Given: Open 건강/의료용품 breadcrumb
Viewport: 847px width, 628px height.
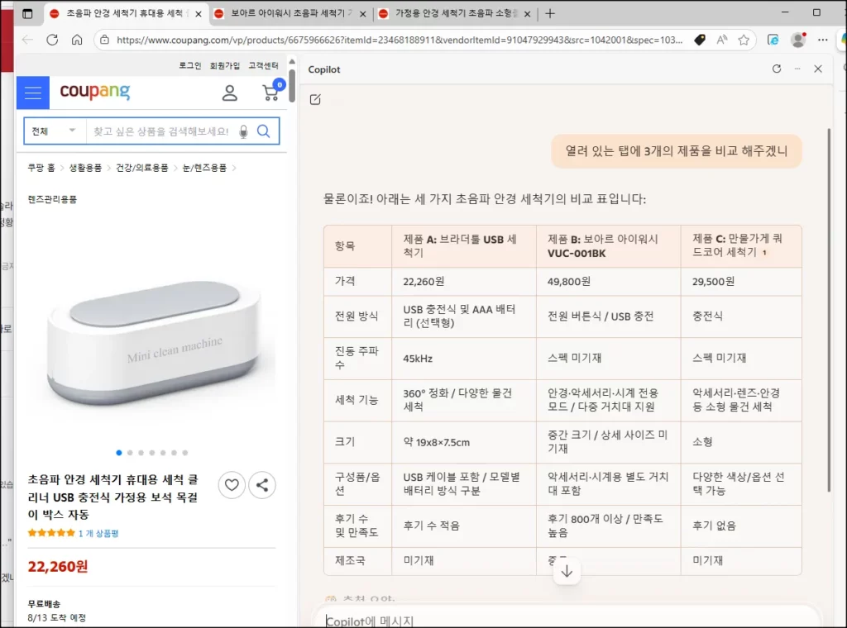Looking at the screenshot, I should pyautogui.click(x=142, y=168).
